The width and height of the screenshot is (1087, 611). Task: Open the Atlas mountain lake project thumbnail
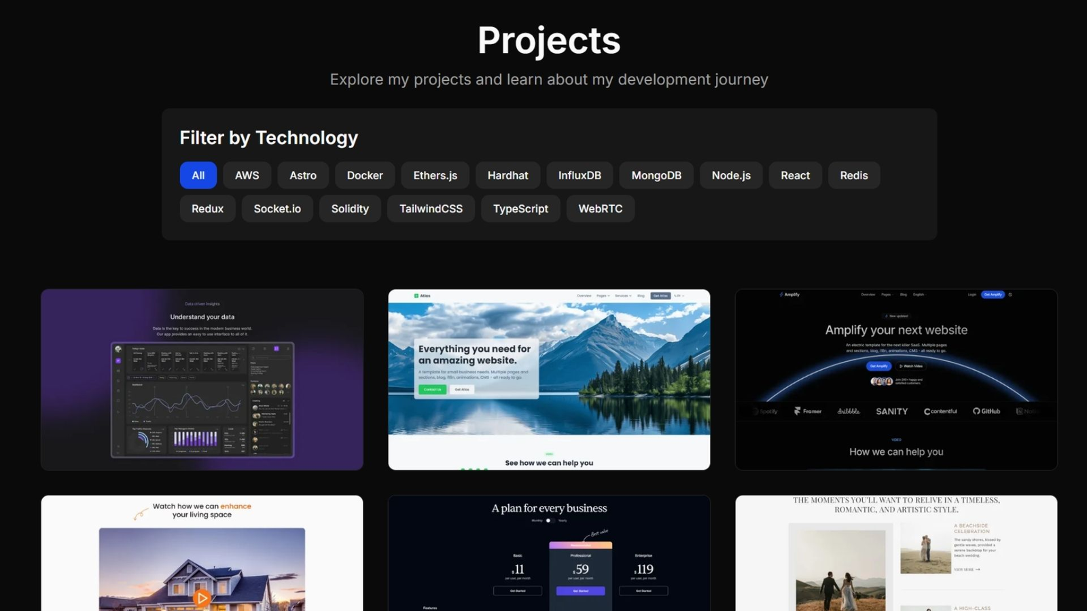[549, 379]
